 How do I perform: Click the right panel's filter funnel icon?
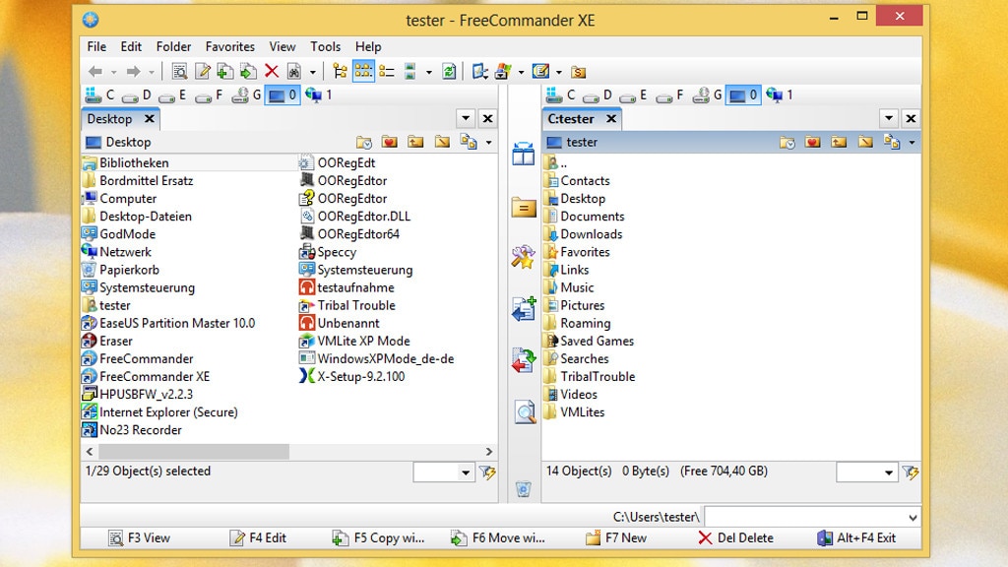coord(911,472)
